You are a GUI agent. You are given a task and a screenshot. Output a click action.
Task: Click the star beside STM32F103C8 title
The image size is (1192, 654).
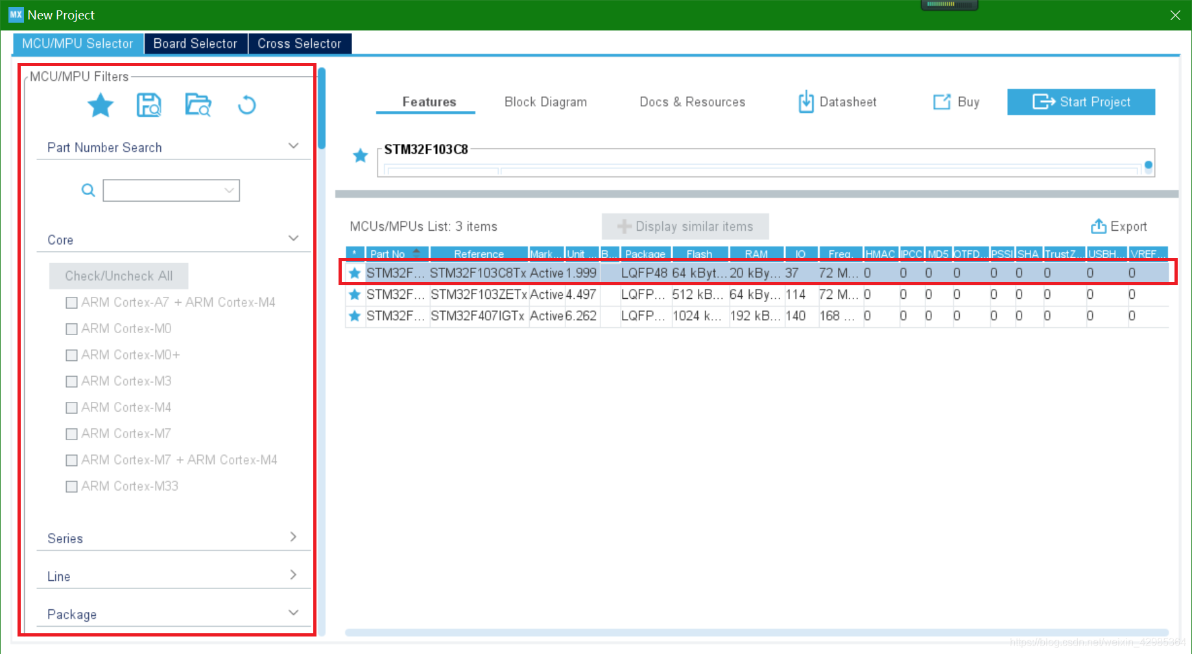click(361, 156)
